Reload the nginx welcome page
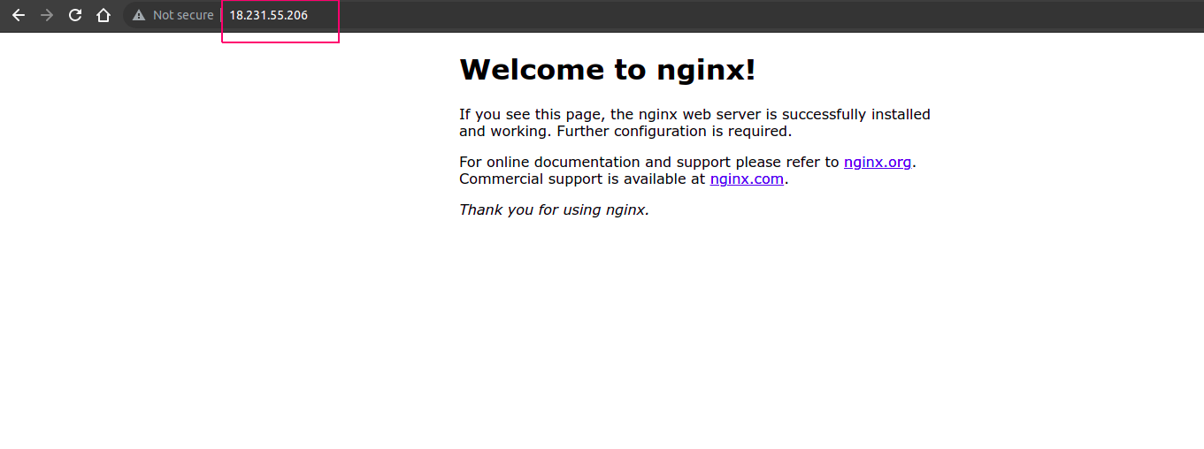Image resolution: width=1204 pixels, height=449 pixels. pos(75,15)
